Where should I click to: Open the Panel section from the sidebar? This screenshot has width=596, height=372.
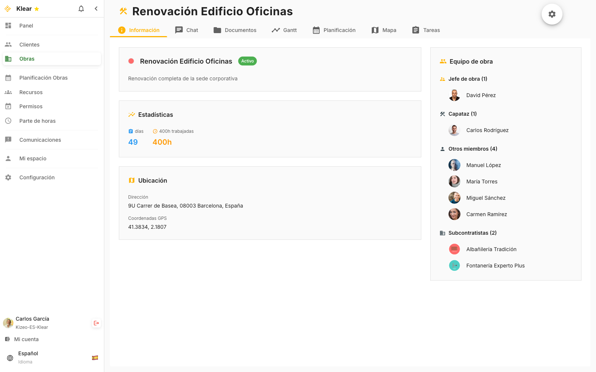tap(26, 26)
